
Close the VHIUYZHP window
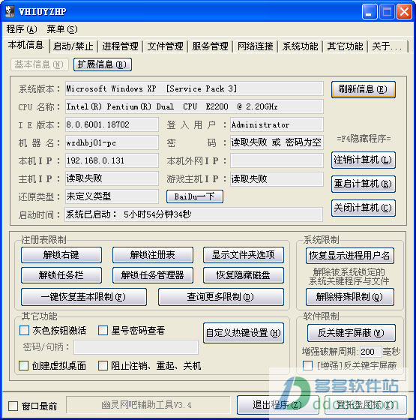404,12
